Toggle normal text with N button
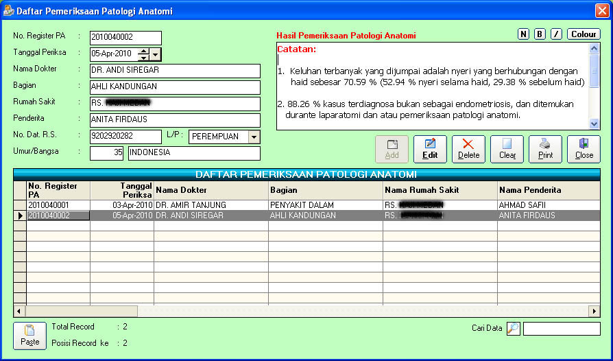Image resolution: width=613 pixels, height=361 pixels. [523, 34]
